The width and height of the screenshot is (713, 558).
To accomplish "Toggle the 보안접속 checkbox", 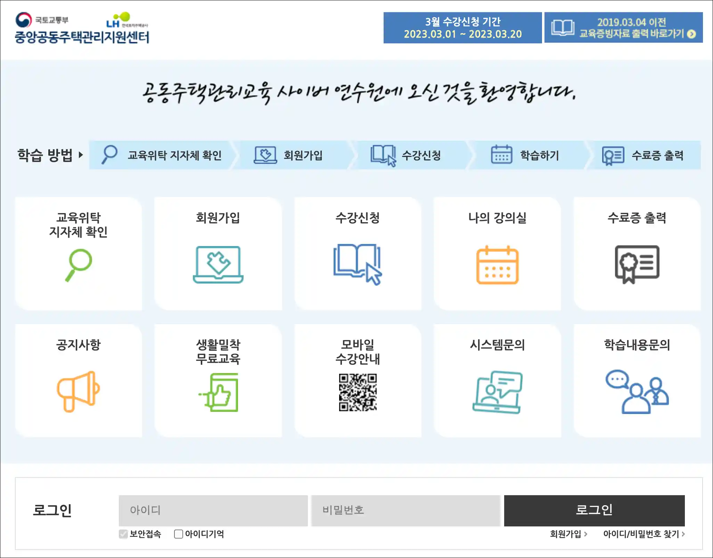I will [x=123, y=534].
